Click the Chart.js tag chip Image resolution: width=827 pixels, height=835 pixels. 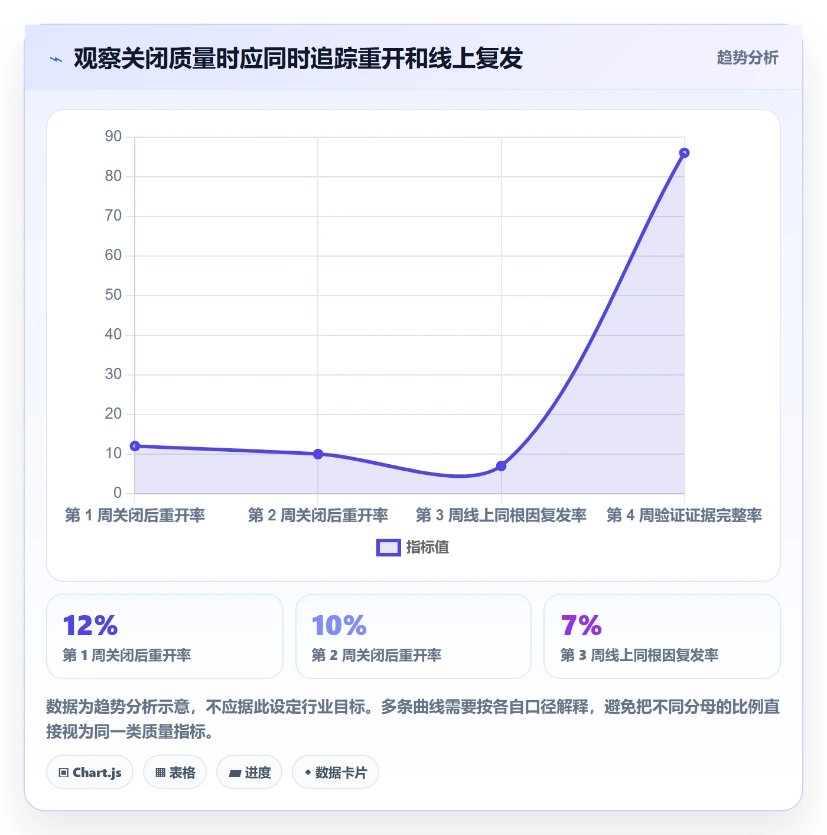tap(90, 772)
